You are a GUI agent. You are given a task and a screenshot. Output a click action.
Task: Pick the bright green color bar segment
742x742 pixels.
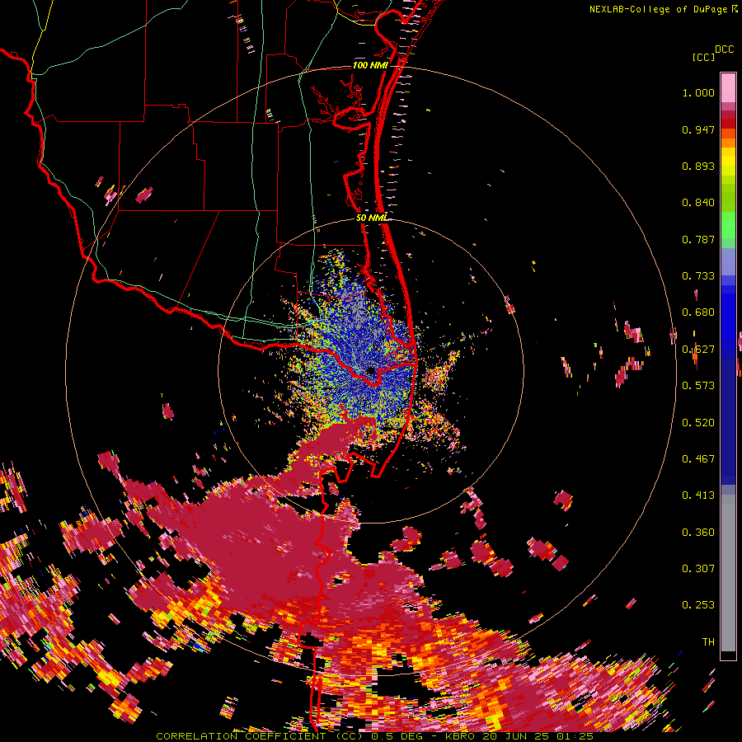728,225
